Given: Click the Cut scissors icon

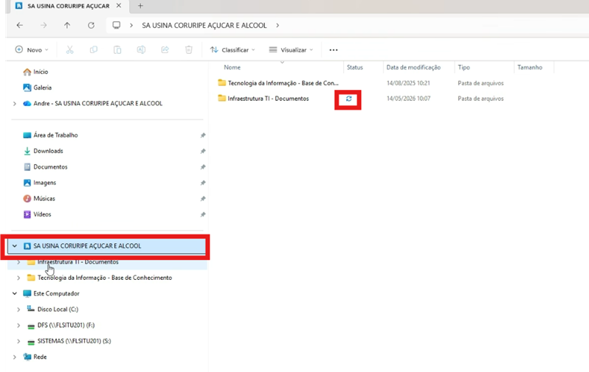Looking at the screenshot, I should (x=70, y=50).
